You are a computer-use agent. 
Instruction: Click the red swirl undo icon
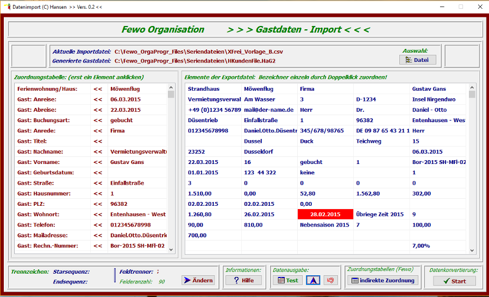pos(331,280)
